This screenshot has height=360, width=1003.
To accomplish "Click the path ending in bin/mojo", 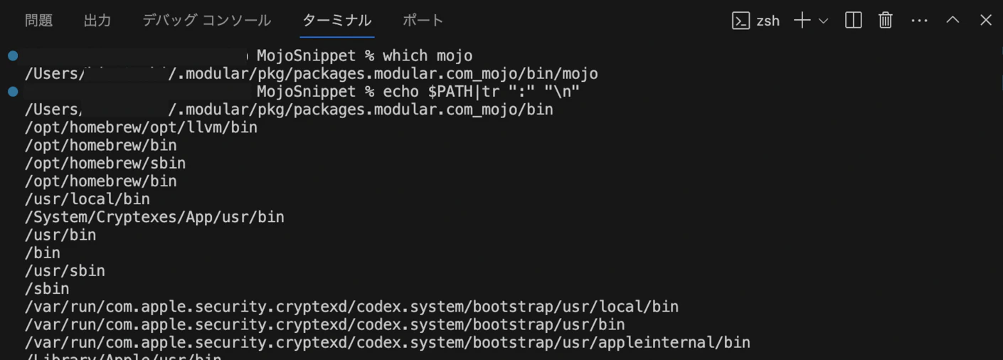I will point(312,73).
